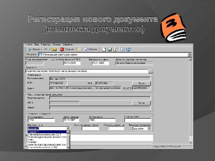Click the address bar showing Регистрация нового документа

pos(113,55)
